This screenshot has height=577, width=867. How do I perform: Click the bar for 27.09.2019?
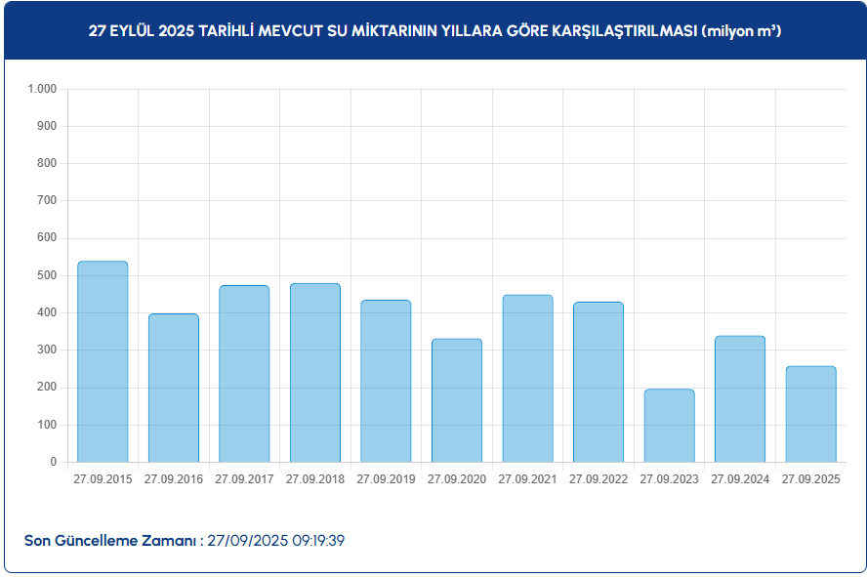(x=386, y=381)
